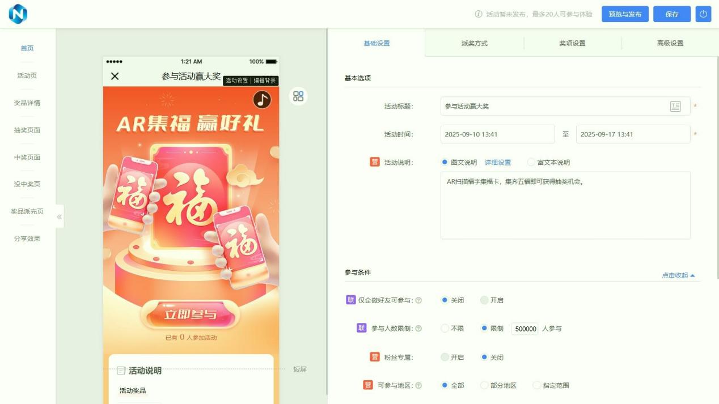Screen dimensions: 719x404
Task: Click the 500000 participant limit input field
Action: 524,329
